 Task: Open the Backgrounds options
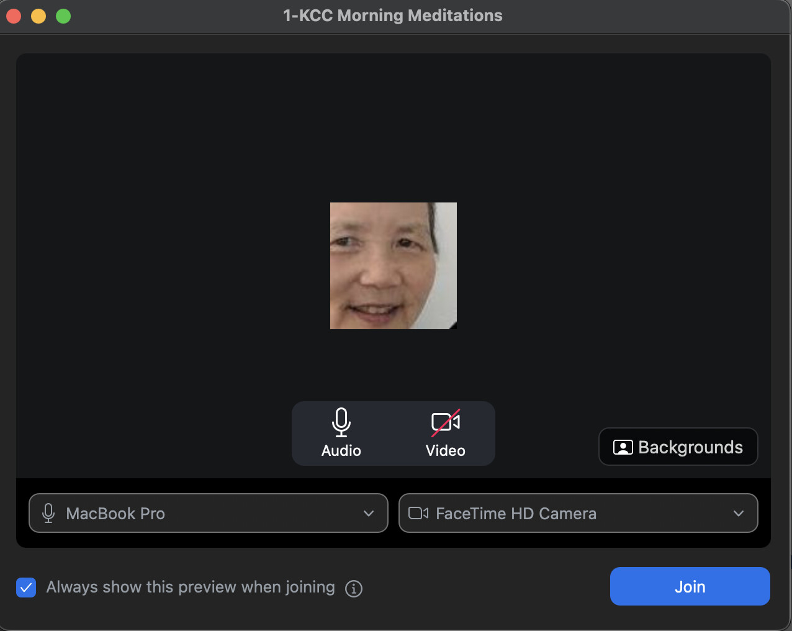point(678,447)
